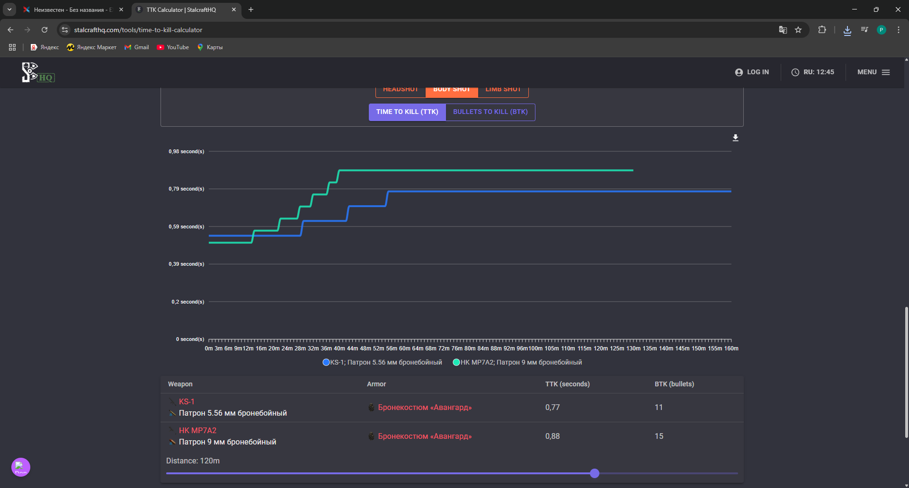This screenshot has height=488, width=909.
Task: Open browser extensions puzzle icon
Action: (822, 30)
